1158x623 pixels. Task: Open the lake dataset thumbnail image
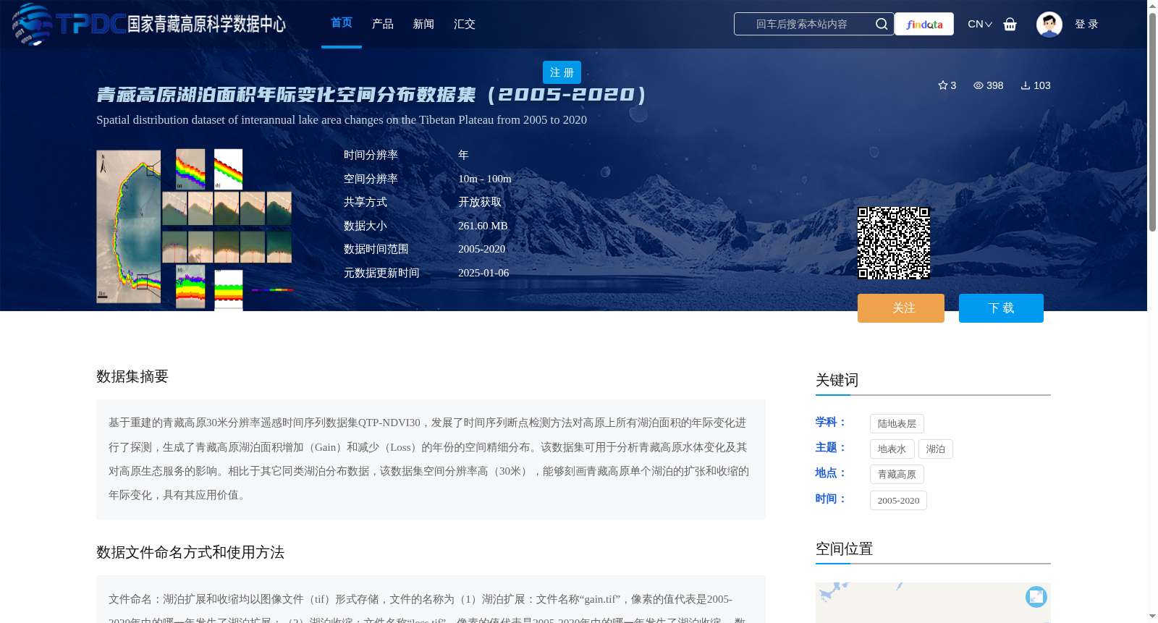(x=195, y=229)
